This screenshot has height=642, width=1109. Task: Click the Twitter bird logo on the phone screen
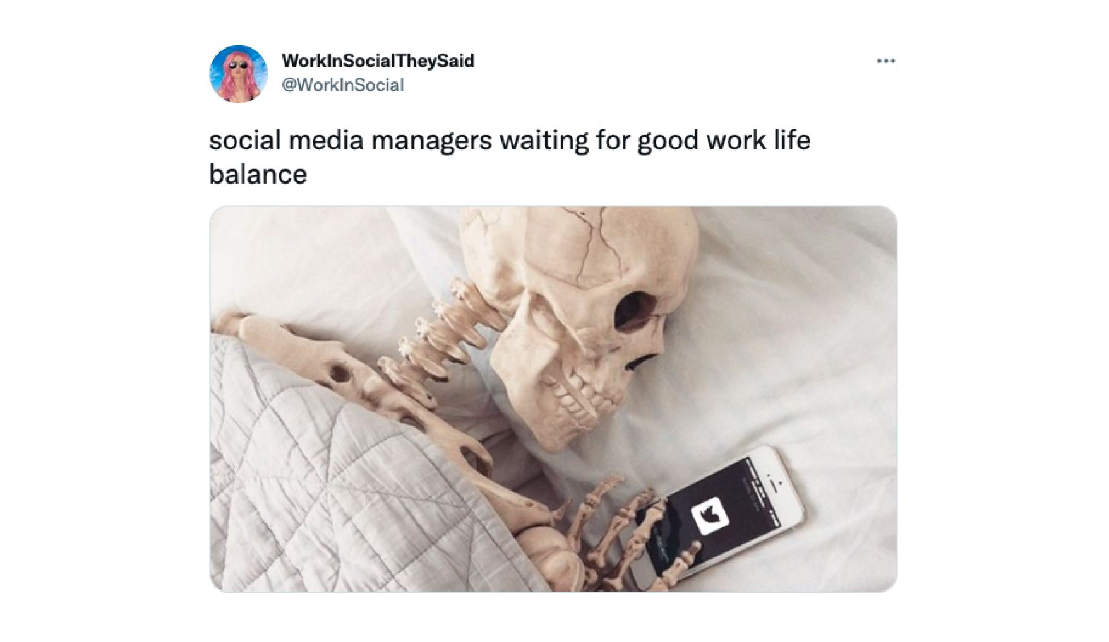coord(710,516)
